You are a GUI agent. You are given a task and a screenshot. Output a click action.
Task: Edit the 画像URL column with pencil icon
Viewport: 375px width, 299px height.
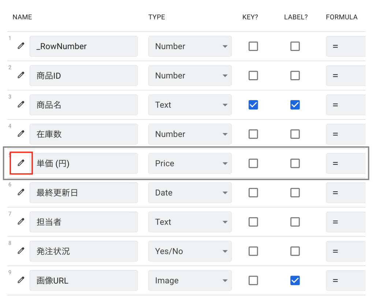click(x=21, y=280)
